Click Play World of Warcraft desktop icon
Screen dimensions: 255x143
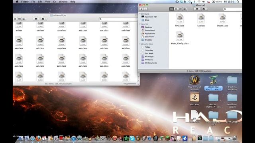tap(194, 83)
